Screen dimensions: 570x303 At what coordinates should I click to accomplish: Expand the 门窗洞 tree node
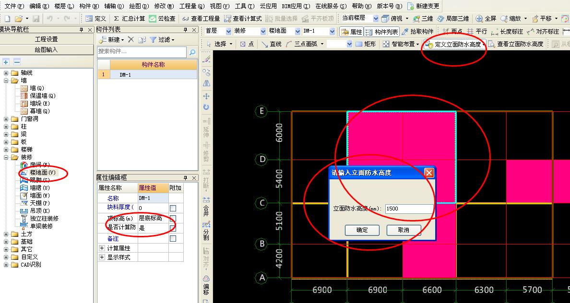[x=6, y=119]
